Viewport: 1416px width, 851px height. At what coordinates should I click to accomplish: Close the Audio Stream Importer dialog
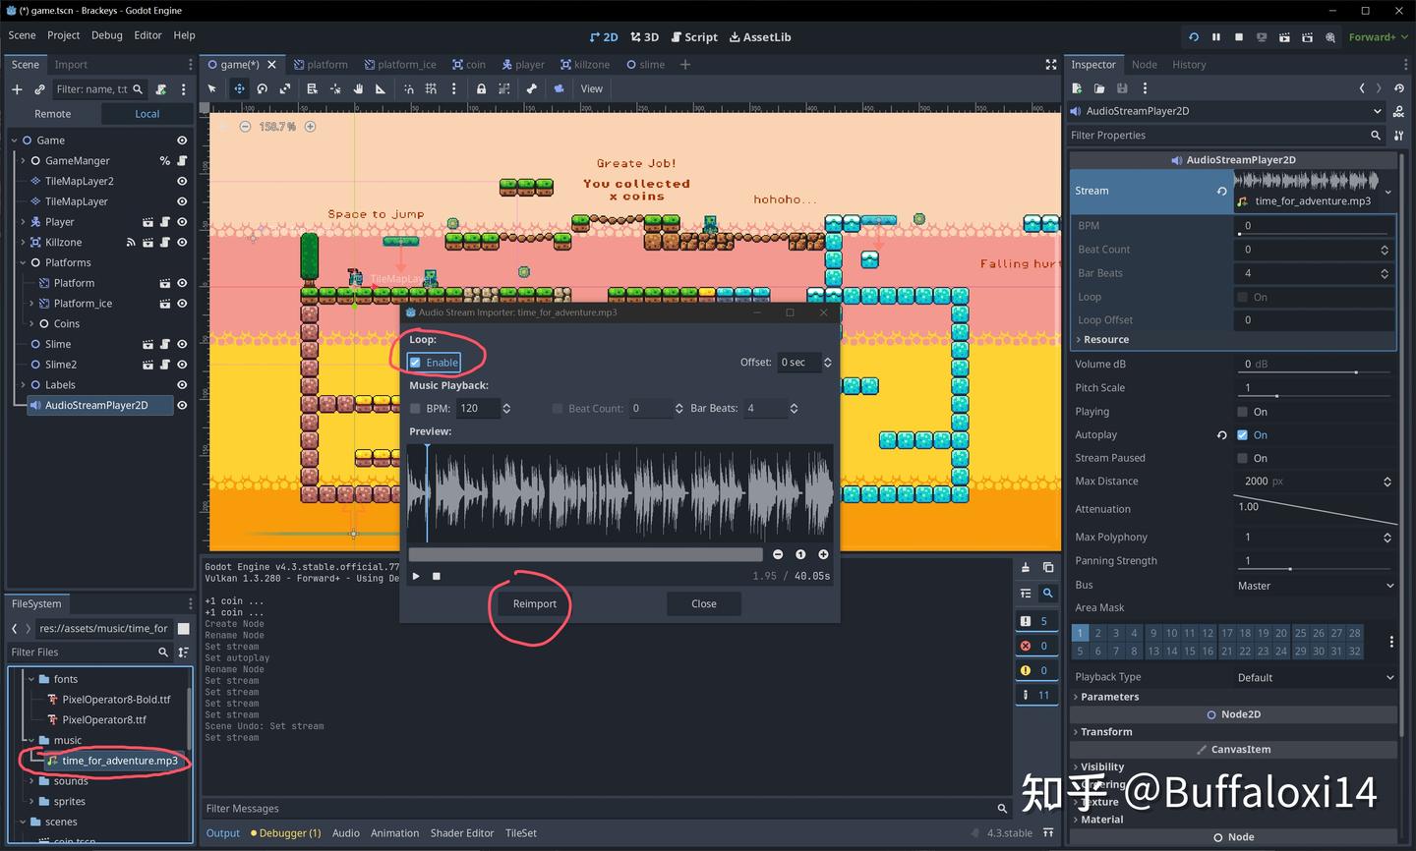(x=703, y=603)
